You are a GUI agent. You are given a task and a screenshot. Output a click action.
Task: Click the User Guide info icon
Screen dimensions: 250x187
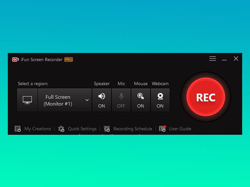pyautogui.click(x=162, y=129)
